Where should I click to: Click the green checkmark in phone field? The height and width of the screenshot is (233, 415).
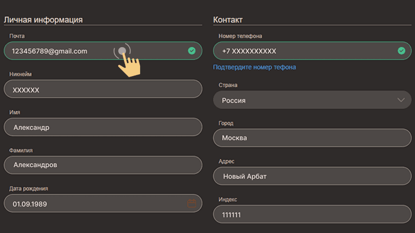coord(401,51)
